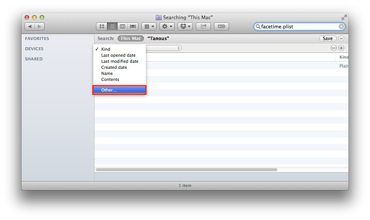Click the search folder title icon
This screenshot has width=370, height=220.
pyautogui.click(x=159, y=17)
